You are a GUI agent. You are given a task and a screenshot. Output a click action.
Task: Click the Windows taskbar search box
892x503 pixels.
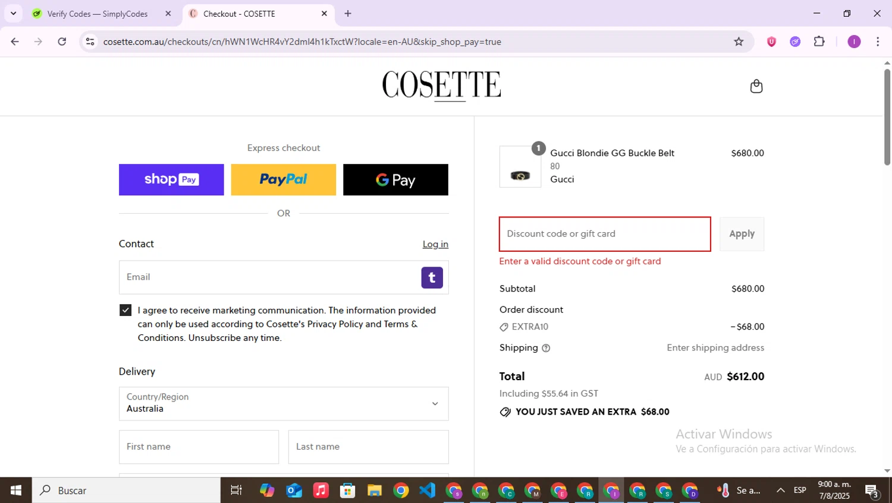126,491
